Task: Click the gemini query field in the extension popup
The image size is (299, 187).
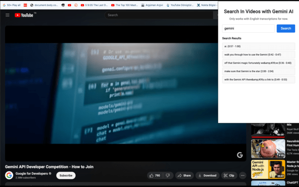Action: [x=248, y=29]
